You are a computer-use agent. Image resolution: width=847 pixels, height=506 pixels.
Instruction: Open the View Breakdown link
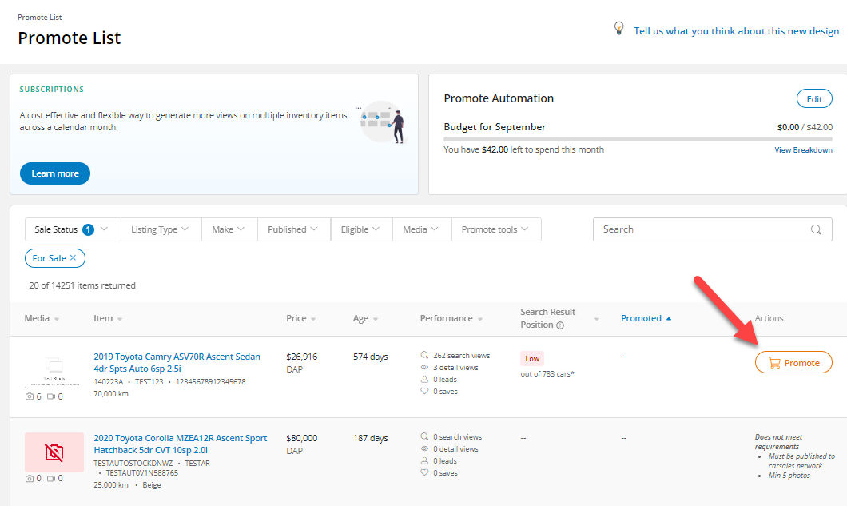pyautogui.click(x=803, y=150)
